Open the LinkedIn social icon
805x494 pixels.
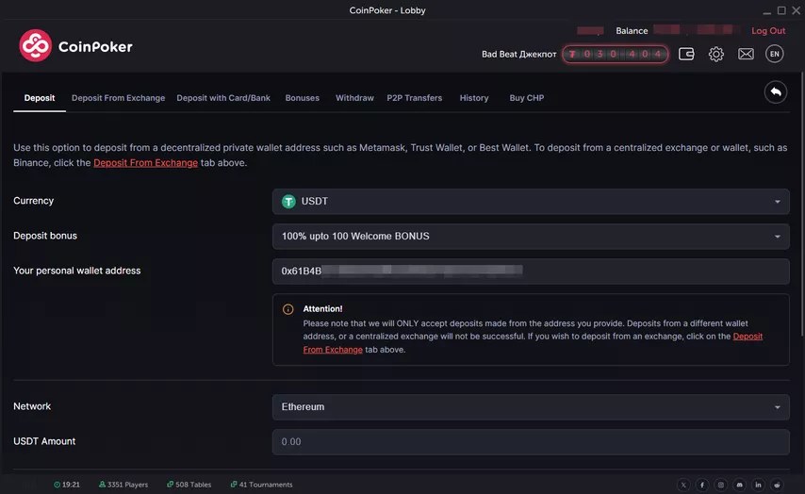(758, 485)
